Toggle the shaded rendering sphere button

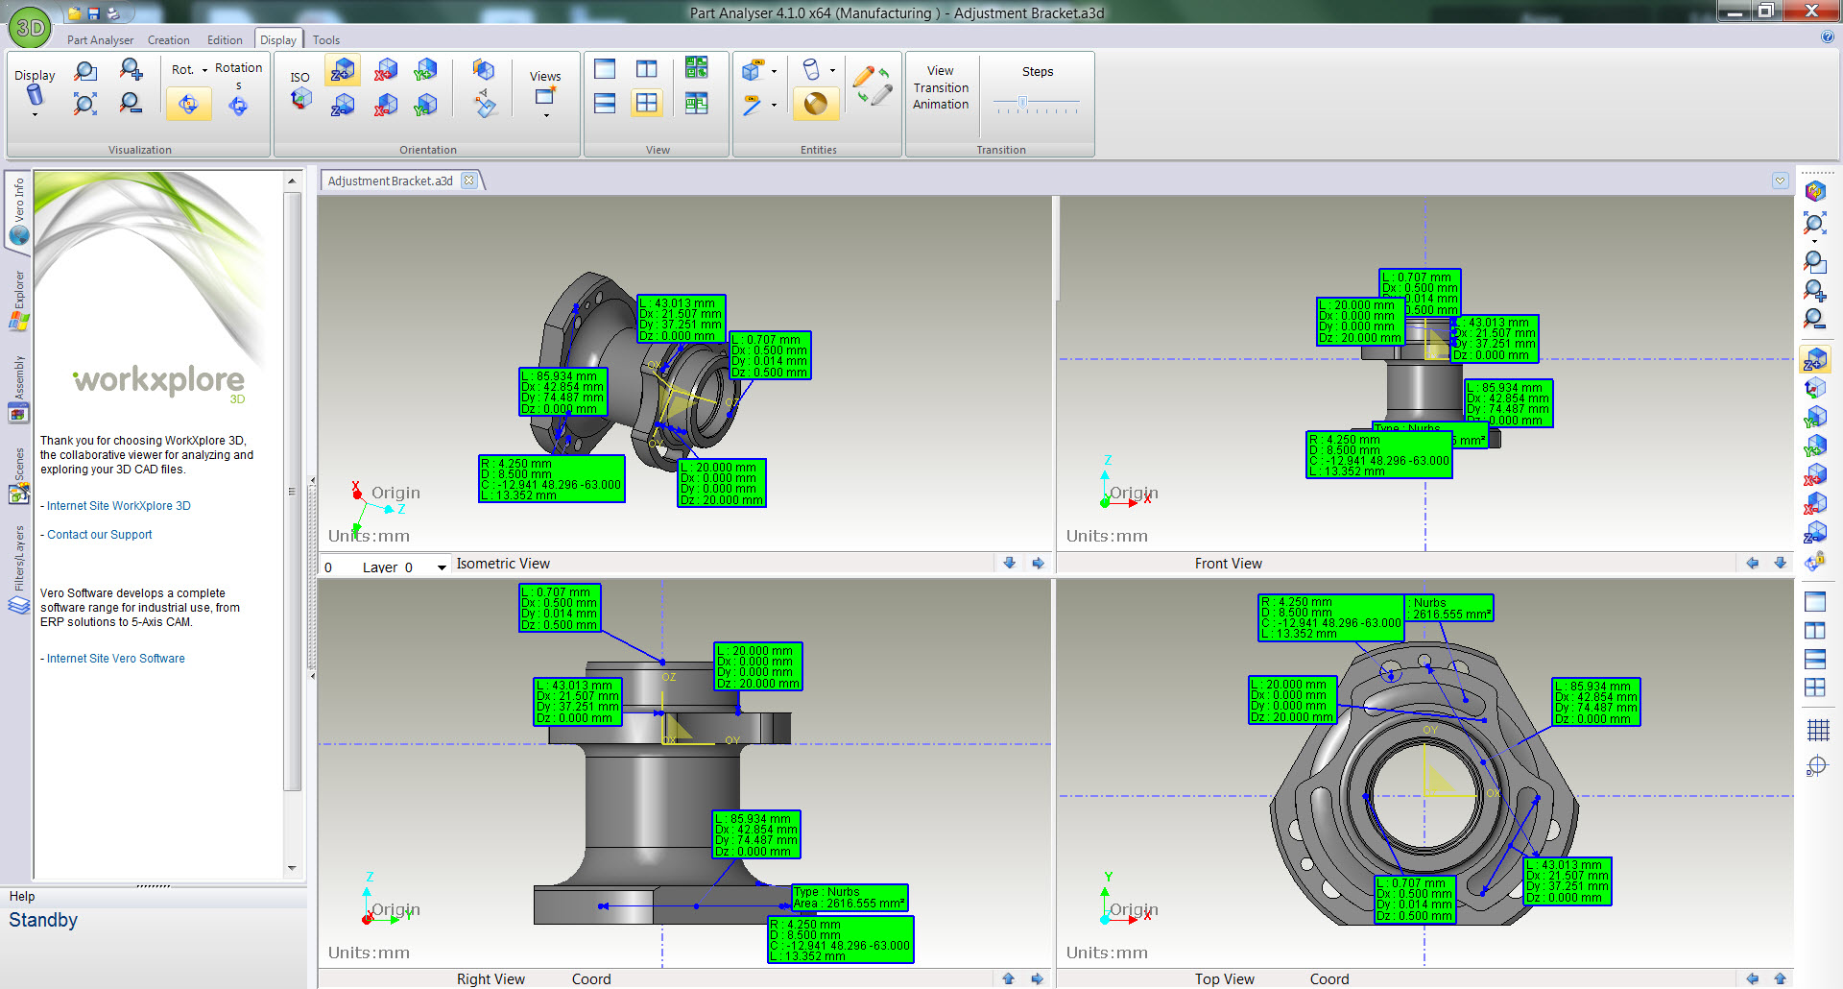816,104
